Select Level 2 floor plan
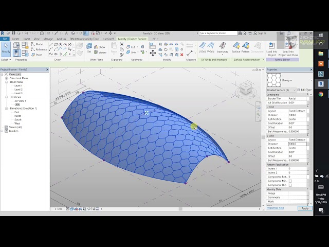Viewport: 329px width, 247px height. tap(19, 90)
